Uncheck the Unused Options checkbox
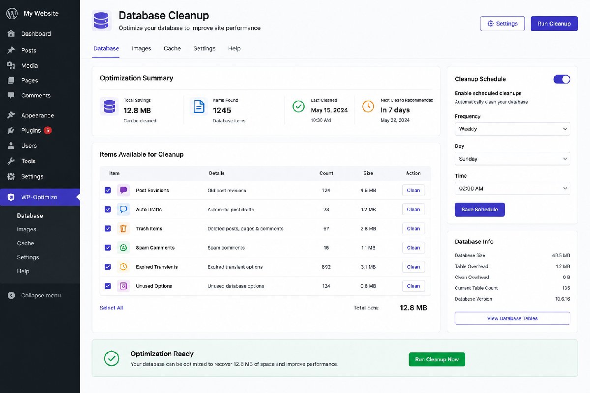Image resolution: width=590 pixels, height=393 pixels. pyautogui.click(x=108, y=286)
